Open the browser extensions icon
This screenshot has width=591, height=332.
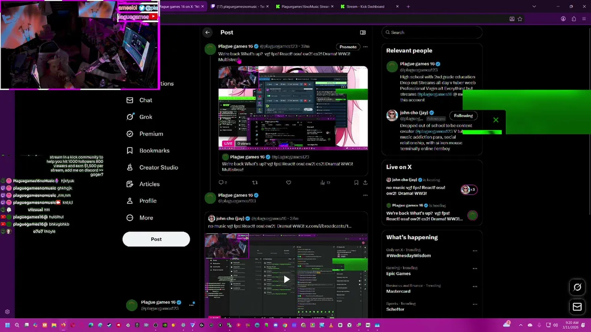tap(574, 19)
